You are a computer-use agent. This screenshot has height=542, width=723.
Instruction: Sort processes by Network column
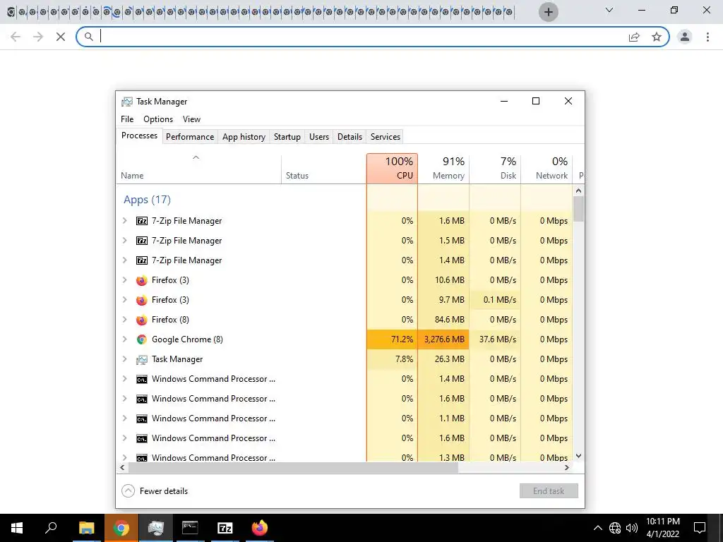(x=547, y=169)
